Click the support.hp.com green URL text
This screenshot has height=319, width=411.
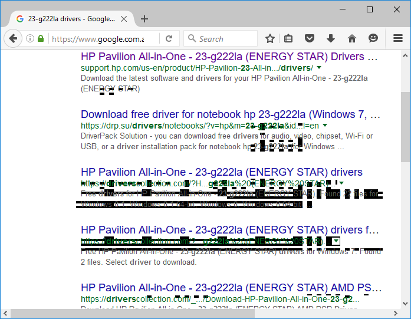pos(197,68)
